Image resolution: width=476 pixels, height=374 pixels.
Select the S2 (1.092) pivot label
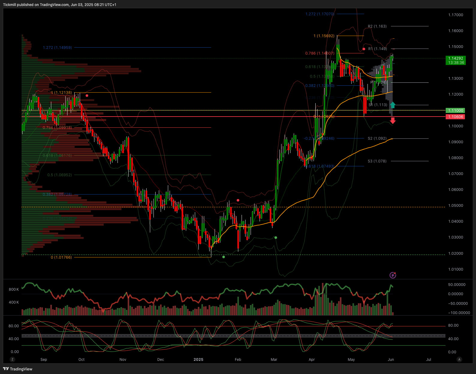[377, 138]
